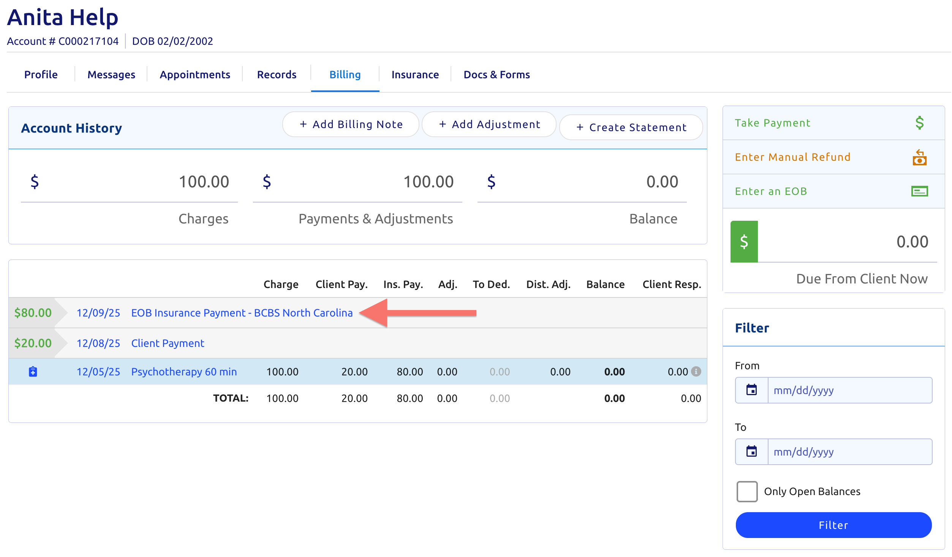This screenshot has height=557, width=952.
Task: Click the From date input field
Action: [849, 390]
